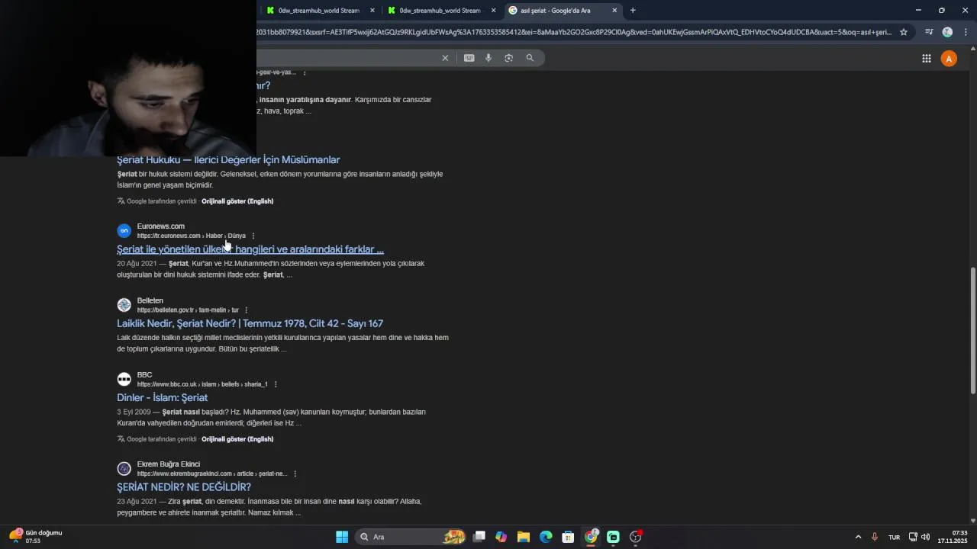Open network and volume quick settings
This screenshot has width=977, height=549.
919,537
